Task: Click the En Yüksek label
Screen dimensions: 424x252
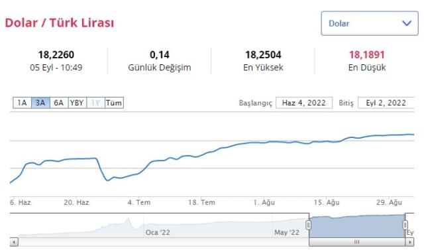Action: [x=263, y=68]
